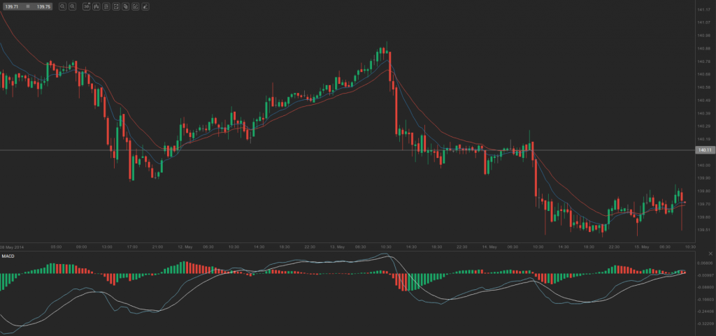
Task: Zoom out the chart
Action: (62, 7)
